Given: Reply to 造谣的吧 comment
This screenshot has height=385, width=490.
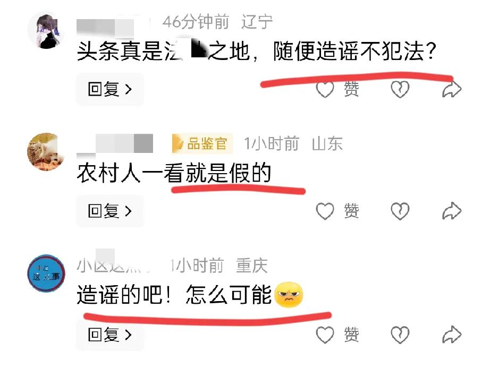Looking at the screenshot, I should point(110,335).
